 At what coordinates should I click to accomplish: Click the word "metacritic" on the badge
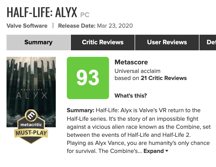(31, 124)
